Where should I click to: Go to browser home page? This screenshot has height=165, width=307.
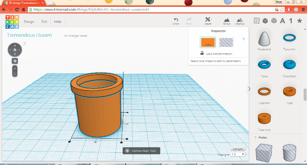24,10
